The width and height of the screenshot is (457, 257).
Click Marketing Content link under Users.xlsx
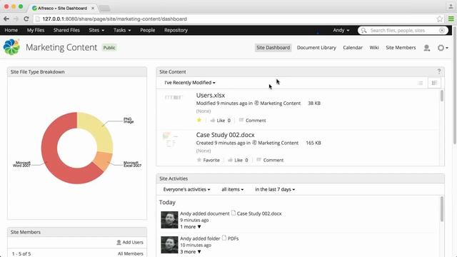point(280,103)
